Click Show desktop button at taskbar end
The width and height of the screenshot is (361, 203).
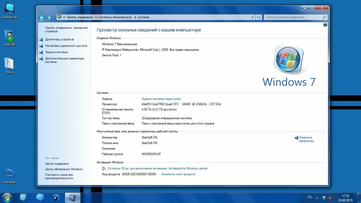359,198
